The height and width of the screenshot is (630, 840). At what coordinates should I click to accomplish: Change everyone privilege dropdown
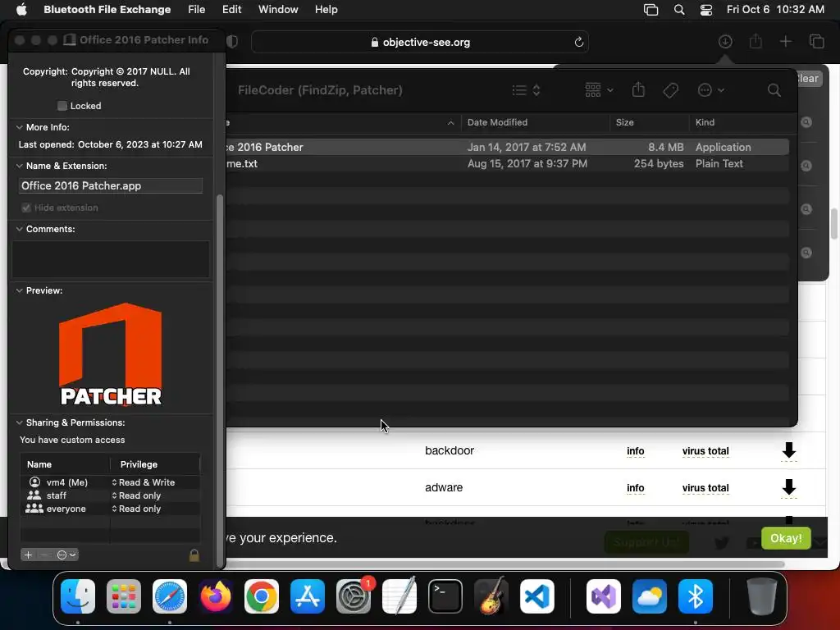tap(136, 509)
